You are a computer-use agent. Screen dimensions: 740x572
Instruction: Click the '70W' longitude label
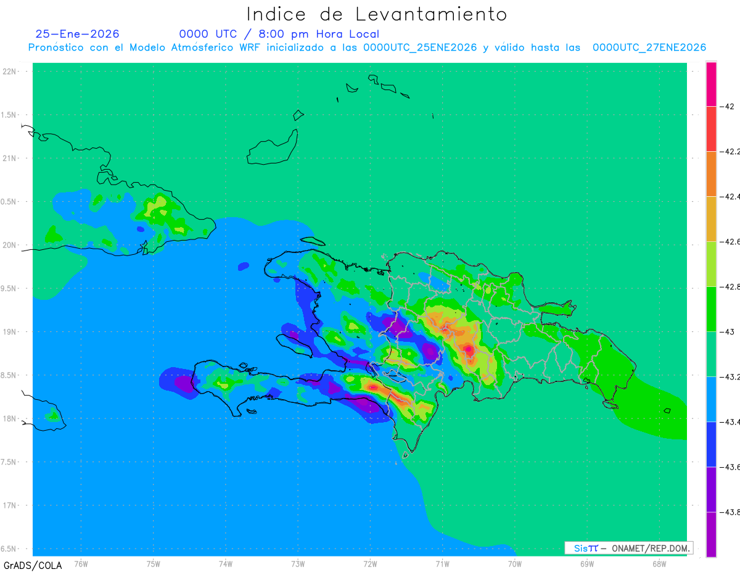[515, 563]
